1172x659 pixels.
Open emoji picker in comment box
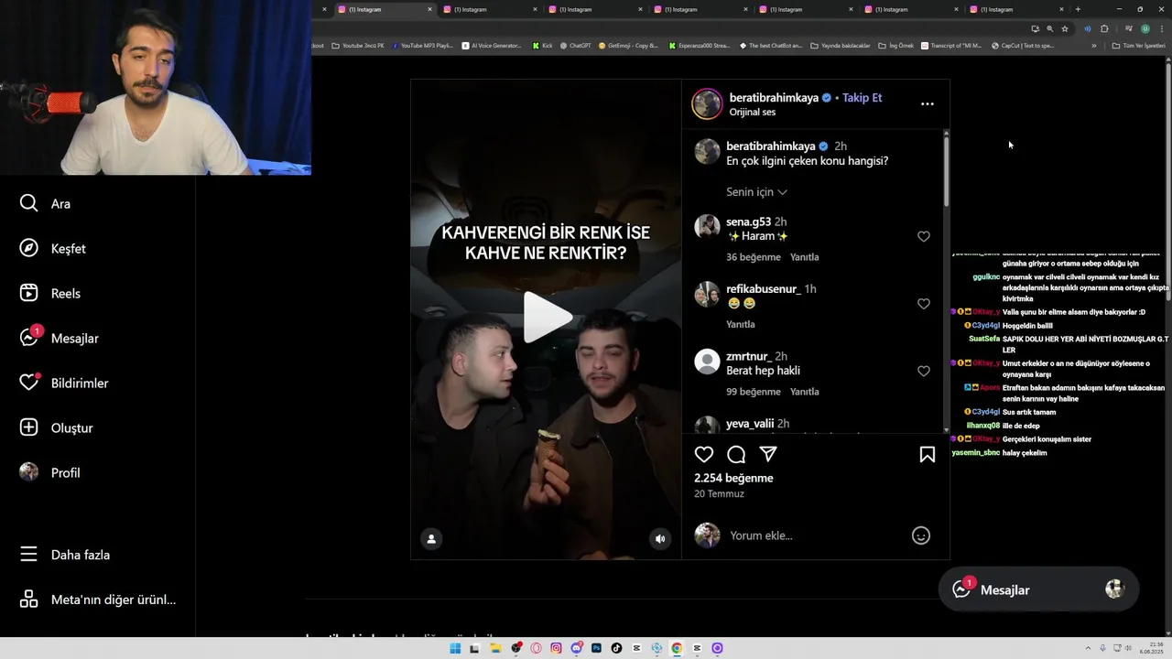point(921,535)
